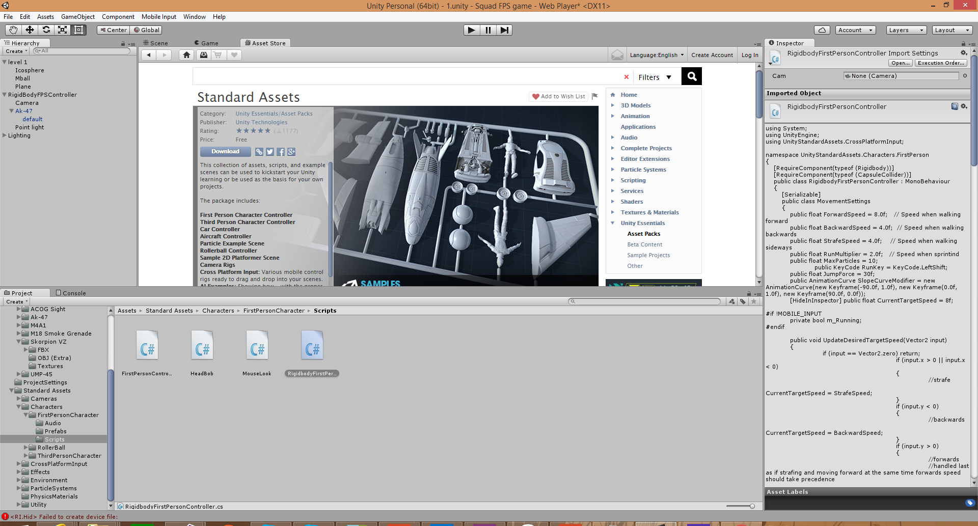978x526 pixels.
Task: Share via Google Plus icon
Action: tap(291, 152)
